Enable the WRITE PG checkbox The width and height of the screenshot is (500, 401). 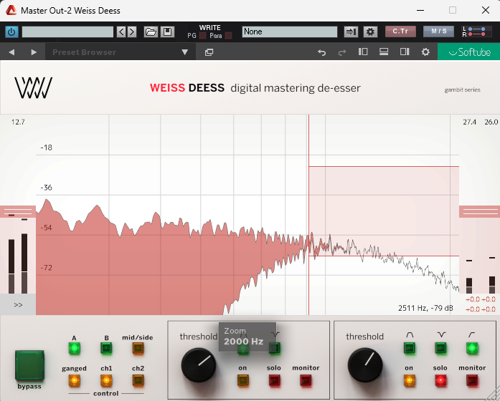tap(202, 36)
